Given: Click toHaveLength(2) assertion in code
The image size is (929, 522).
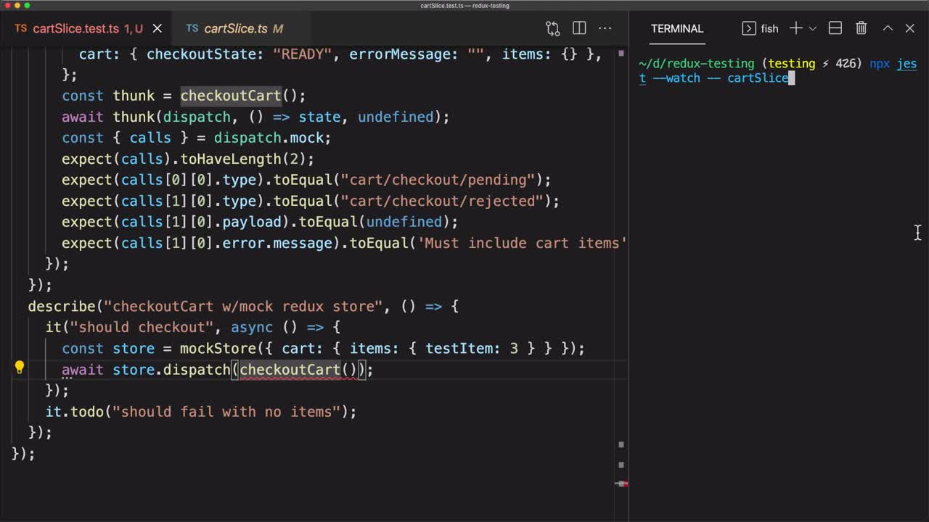Looking at the screenshot, I should (243, 159).
